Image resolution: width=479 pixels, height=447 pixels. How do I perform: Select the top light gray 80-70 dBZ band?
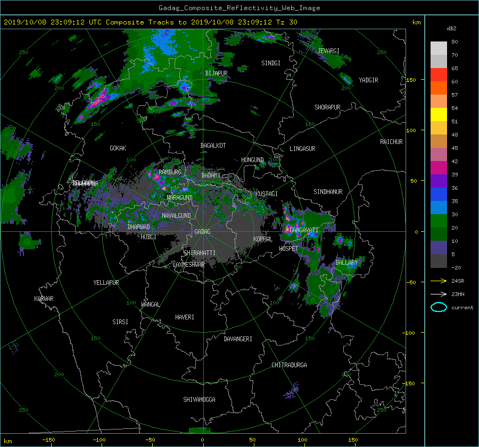tap(439, 48)
